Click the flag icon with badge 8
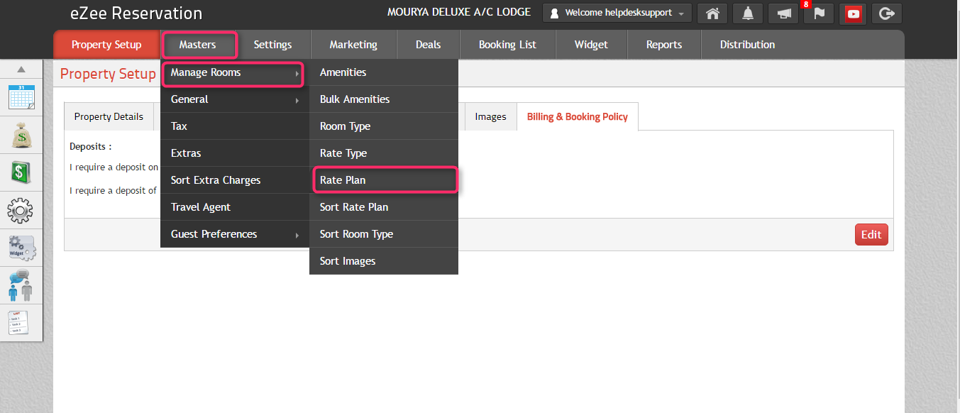 coord(819,13)
